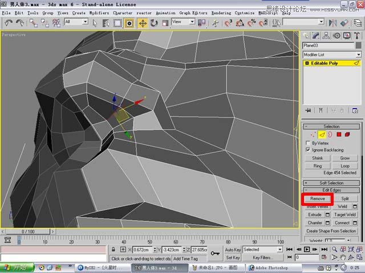
Task: Open Select by Name list icon
Action: (x=106, y=23)
